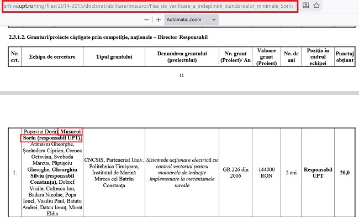The height and width of the screenshot is (217, 359).
Task: Click 'Atanasiu Gheorghe' in team list
Action: coord(52,144)
